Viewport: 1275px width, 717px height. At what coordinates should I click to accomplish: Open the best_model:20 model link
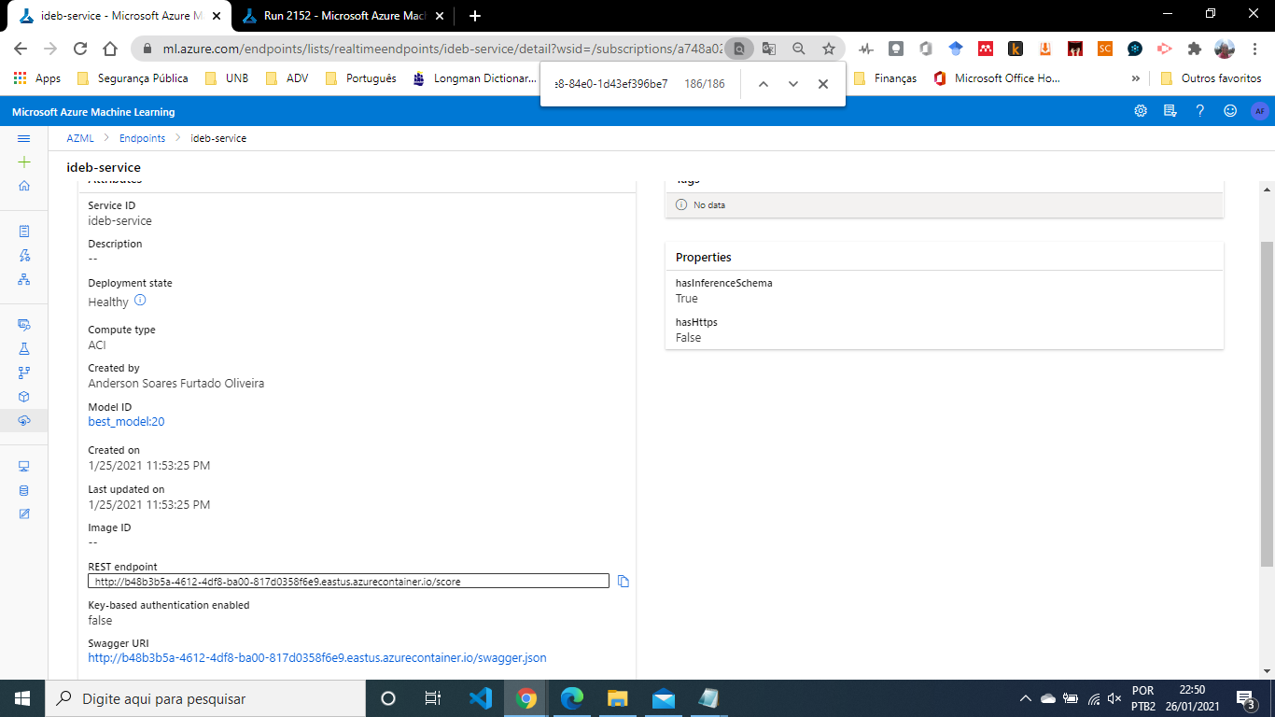click(126, 422)
